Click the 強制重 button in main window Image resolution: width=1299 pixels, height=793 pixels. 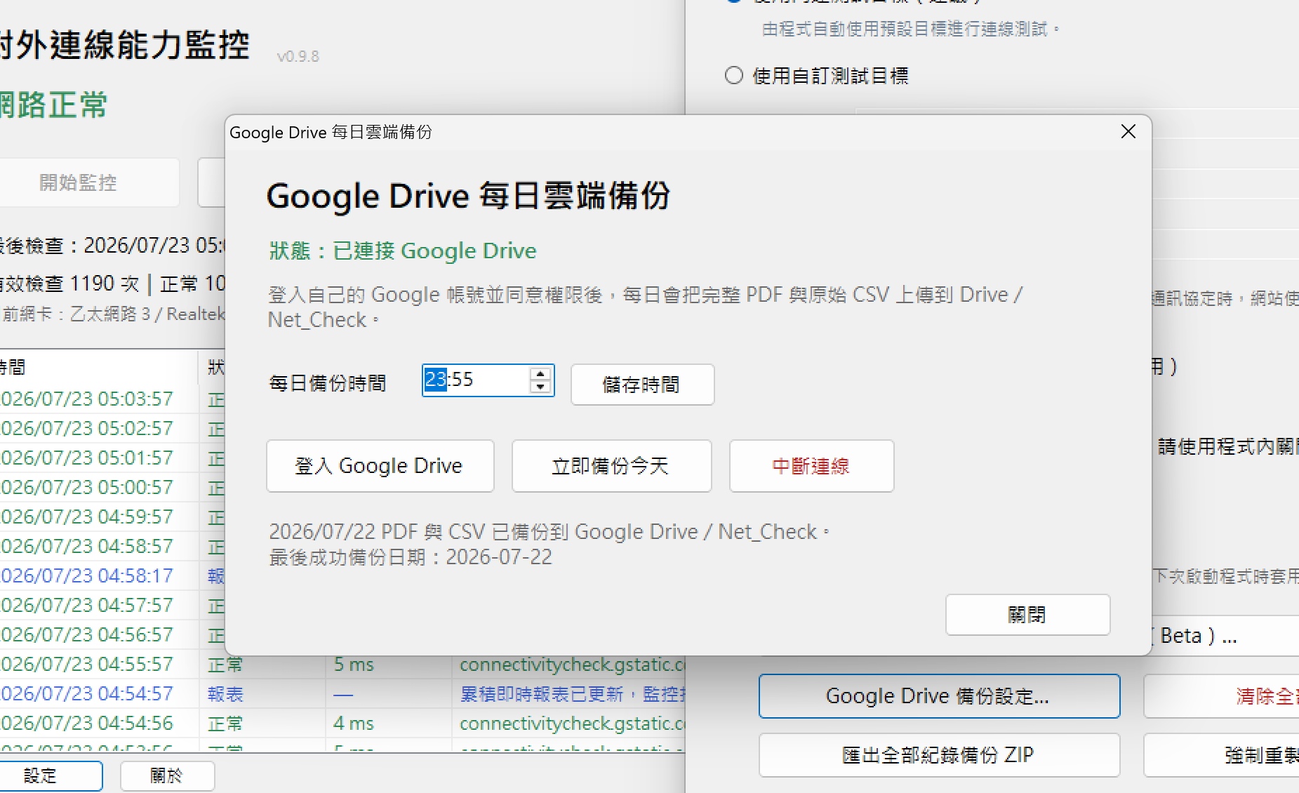click(x=1222, y=755)
